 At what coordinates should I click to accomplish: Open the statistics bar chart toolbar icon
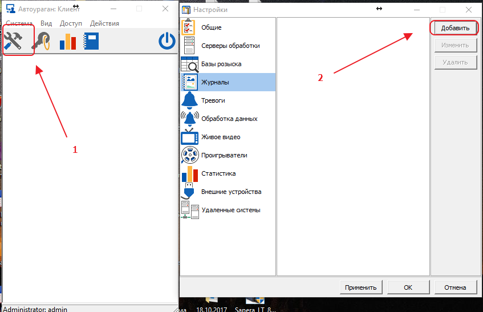click(67, 41)
